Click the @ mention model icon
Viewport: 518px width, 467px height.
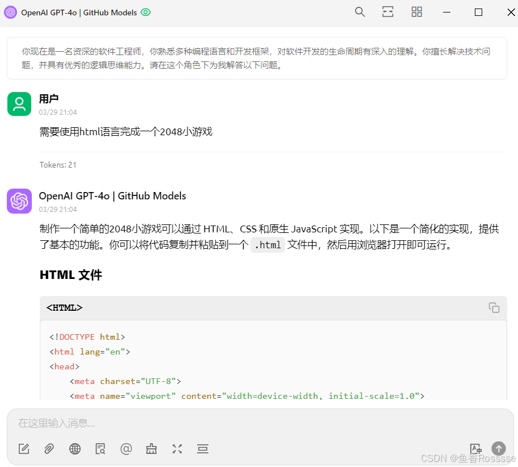pyautogui.click(x=126, y=449)
